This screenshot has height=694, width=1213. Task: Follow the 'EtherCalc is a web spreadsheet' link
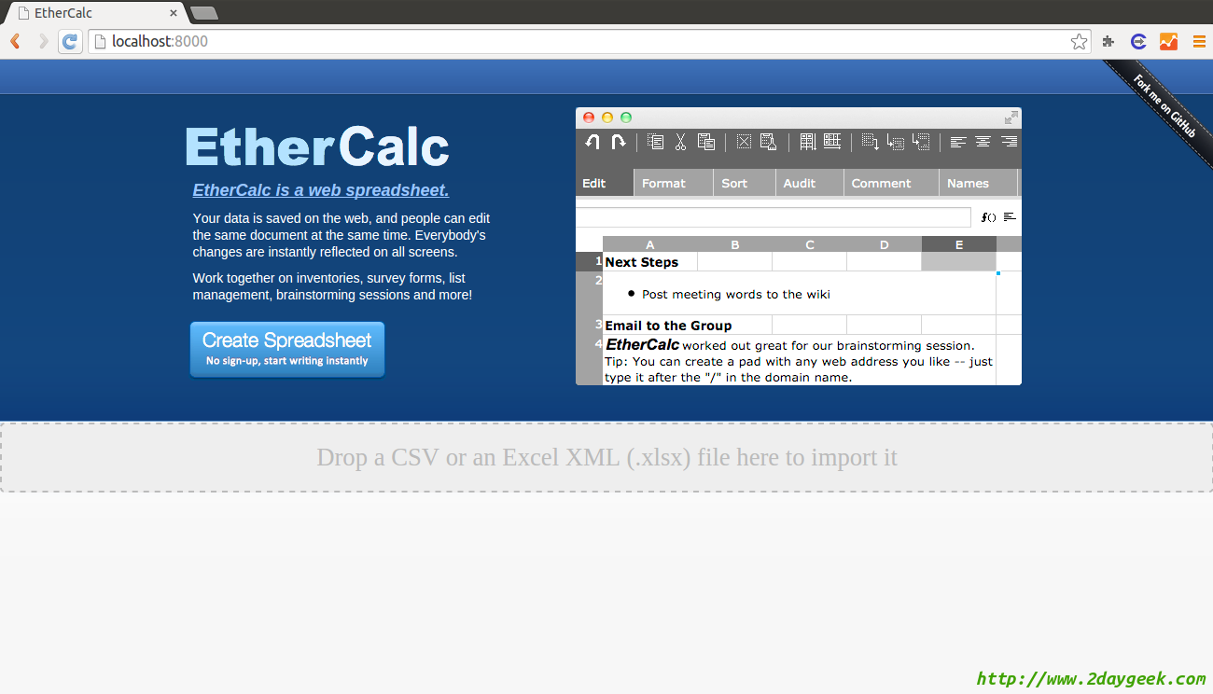click(x=321, y=190)
